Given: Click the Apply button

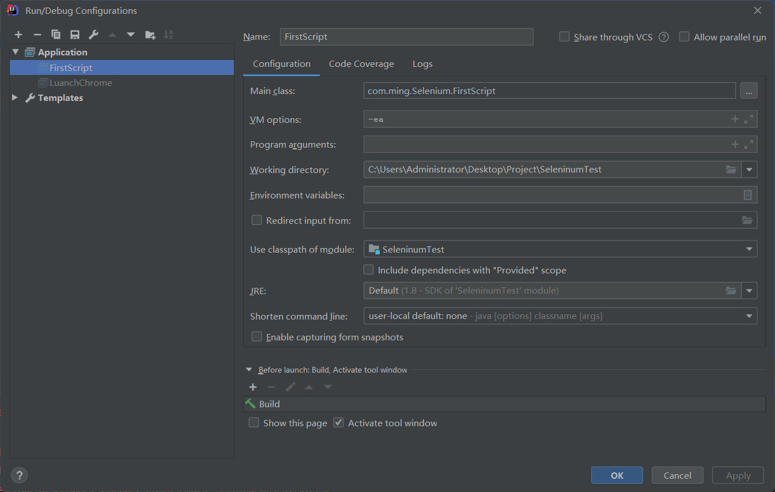Looking at the screenshot, I should tap(738, 475).
